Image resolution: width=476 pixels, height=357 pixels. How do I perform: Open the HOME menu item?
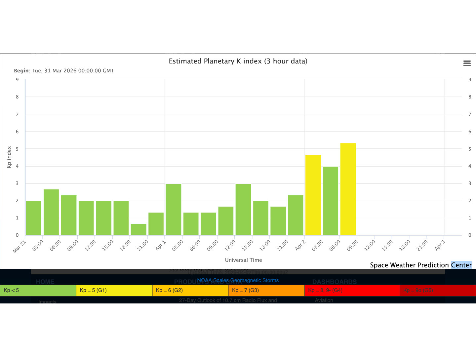coord(45,282)
